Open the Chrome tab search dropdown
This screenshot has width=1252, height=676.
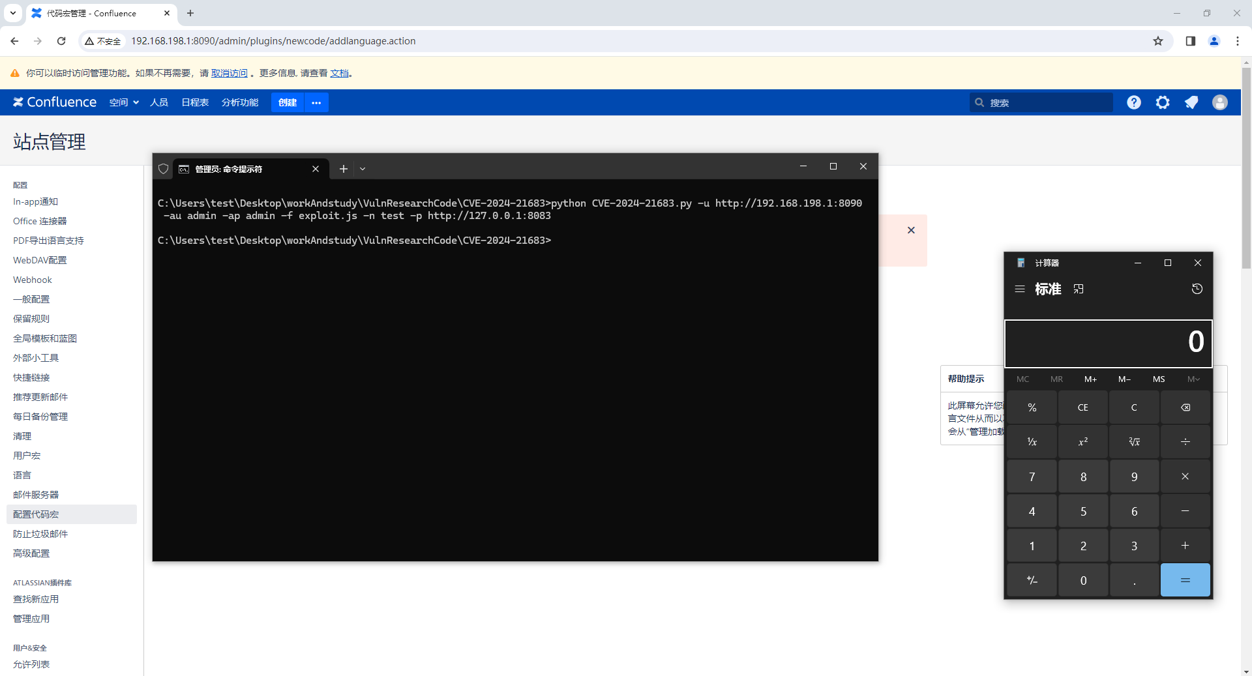pos(13,13)
